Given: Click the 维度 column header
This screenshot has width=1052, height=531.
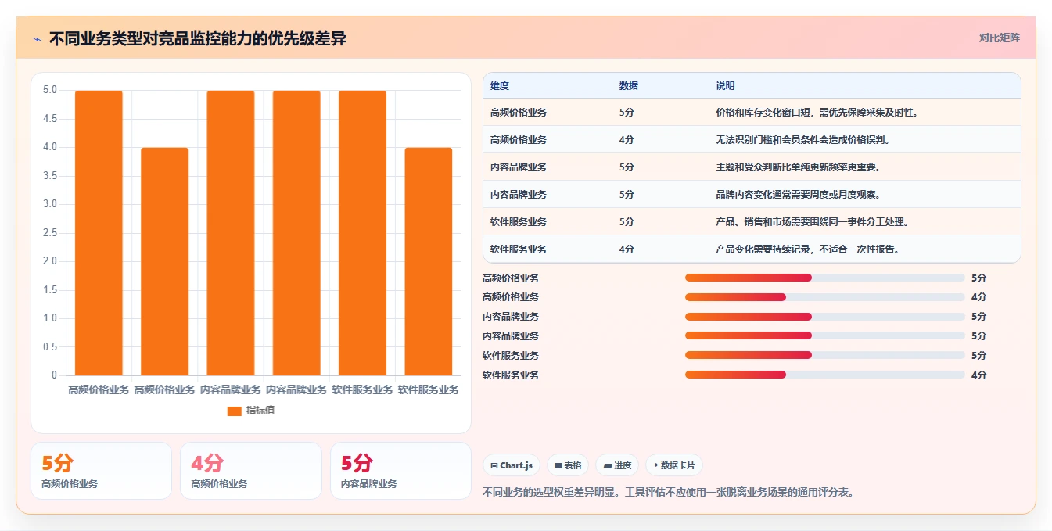Looking at the screenshot, I should tap(500, 86).
